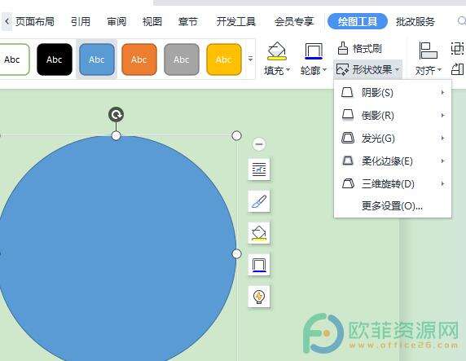Screen dimensions: 466x361
Task: Open the Shape Effects (形状效果) dropdown
Action: tap(368, 70)
